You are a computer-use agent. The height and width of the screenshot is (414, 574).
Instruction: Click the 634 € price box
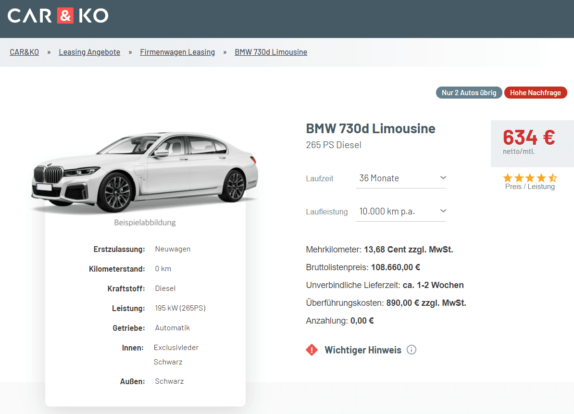click(x=532, y=143)
